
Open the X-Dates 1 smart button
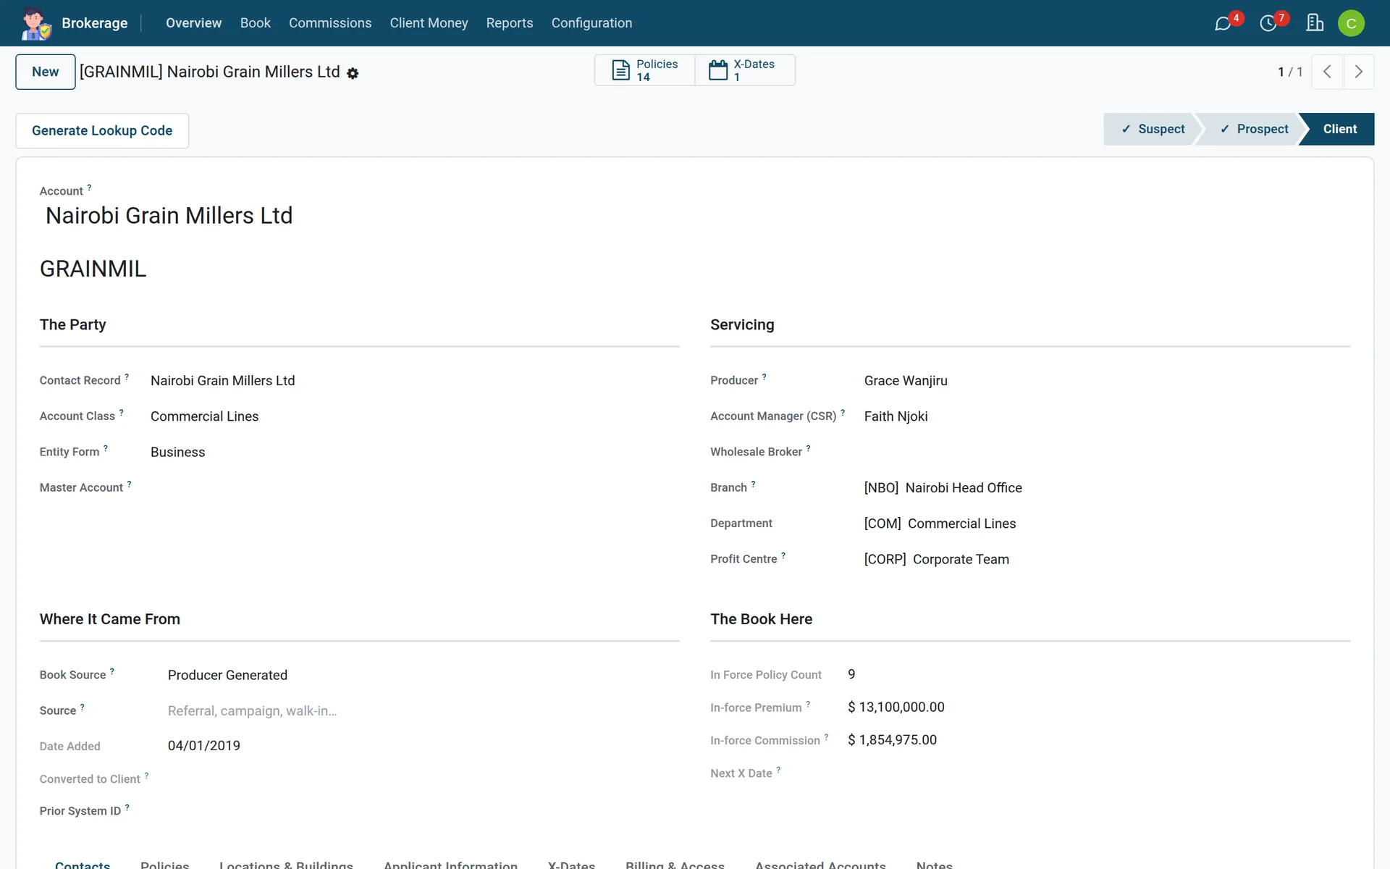(x=745, y=70)
